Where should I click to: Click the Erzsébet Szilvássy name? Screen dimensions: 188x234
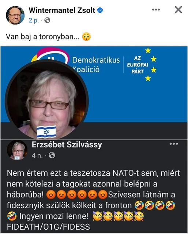pos(67,145)
